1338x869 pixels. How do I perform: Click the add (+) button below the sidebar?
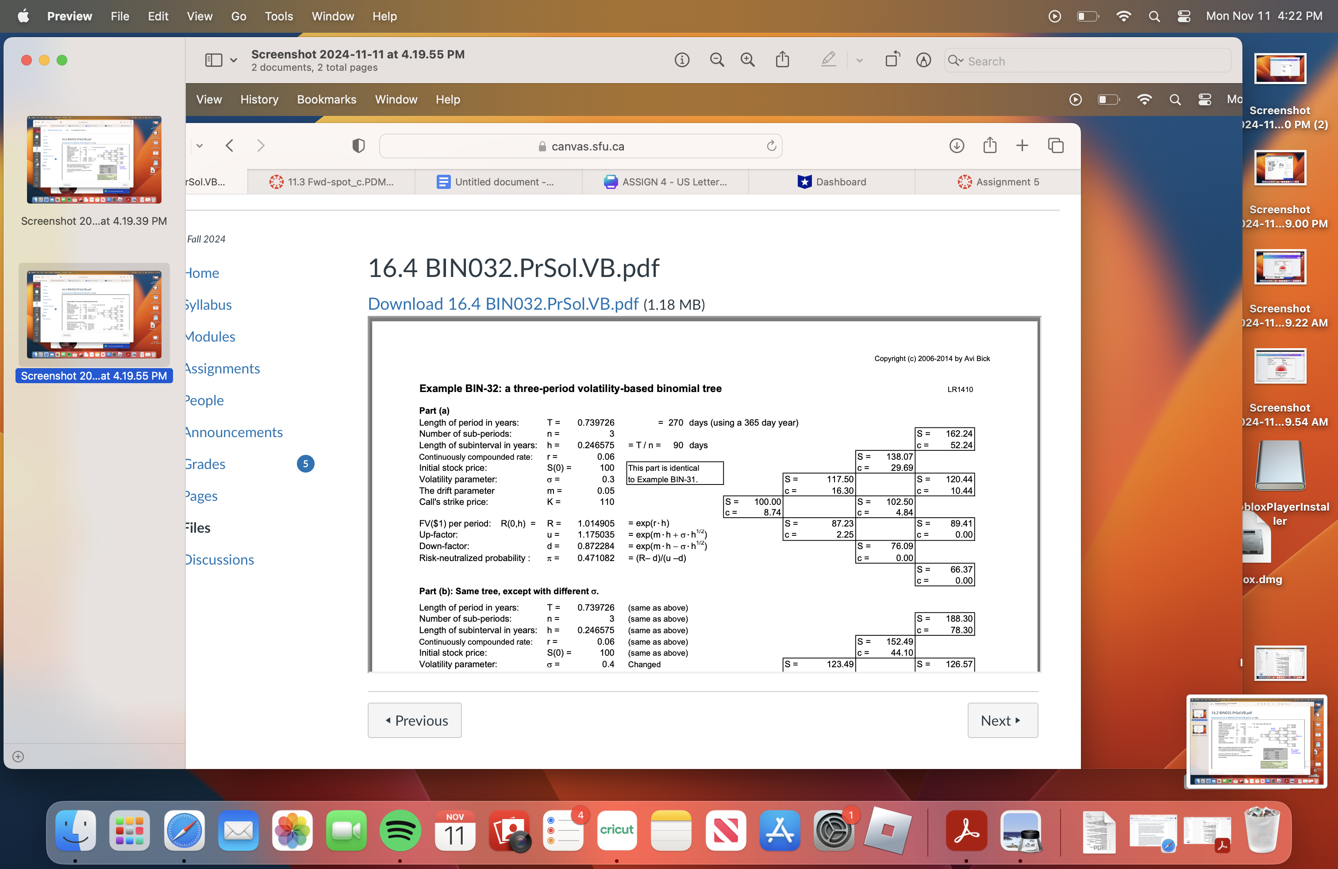(17, 756)
